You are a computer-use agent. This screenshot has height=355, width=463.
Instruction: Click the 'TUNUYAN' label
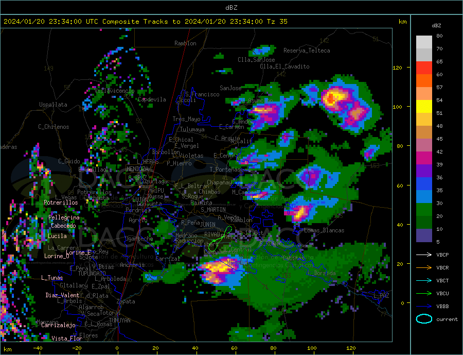coord(119,320)
